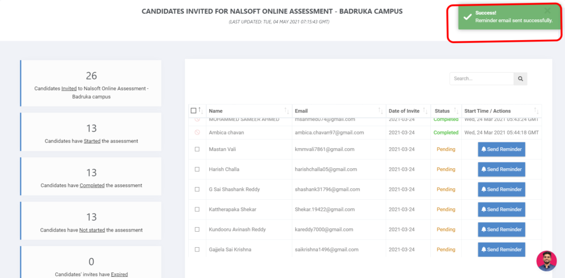This screenshot has height=278, width=565.
Task: Click email kmmvali7861@gmail.com
Action: point(324,149)
